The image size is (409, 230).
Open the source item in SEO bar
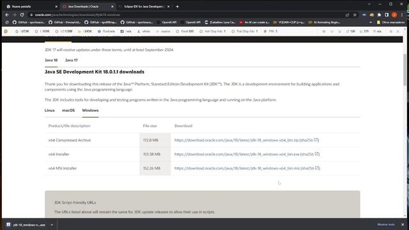pyautogui.click(x=163, y=31)
